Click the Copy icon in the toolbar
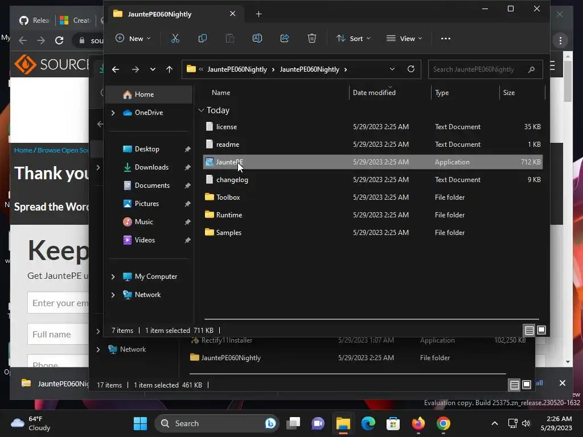 (203, 38)
